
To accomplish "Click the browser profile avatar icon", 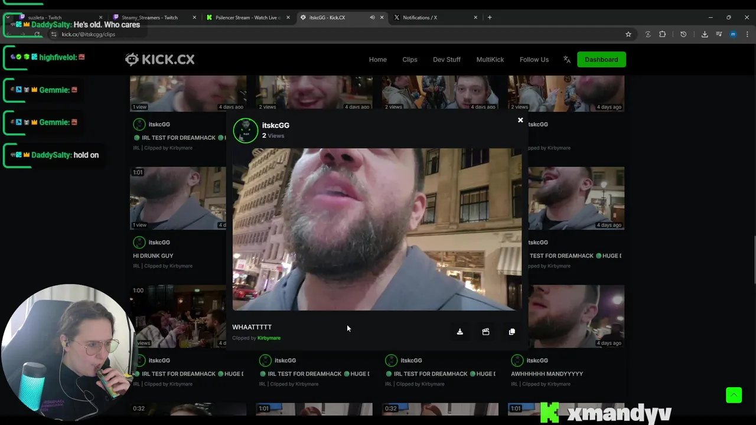I will click(x=733, y=34).
